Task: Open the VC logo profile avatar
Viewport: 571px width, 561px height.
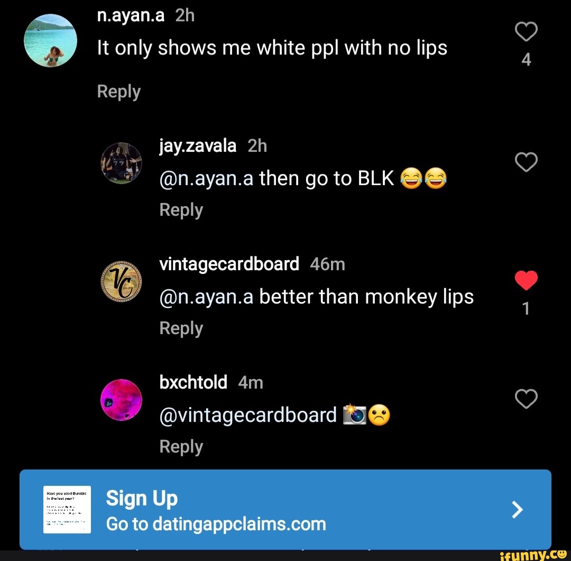Action: pos(121,281)
